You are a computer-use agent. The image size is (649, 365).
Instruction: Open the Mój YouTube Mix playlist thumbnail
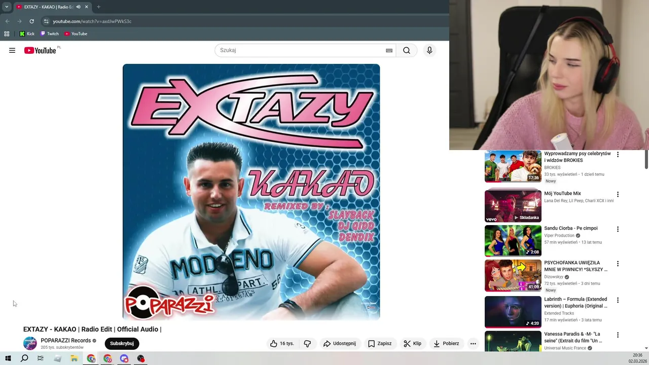coord(513,206)
